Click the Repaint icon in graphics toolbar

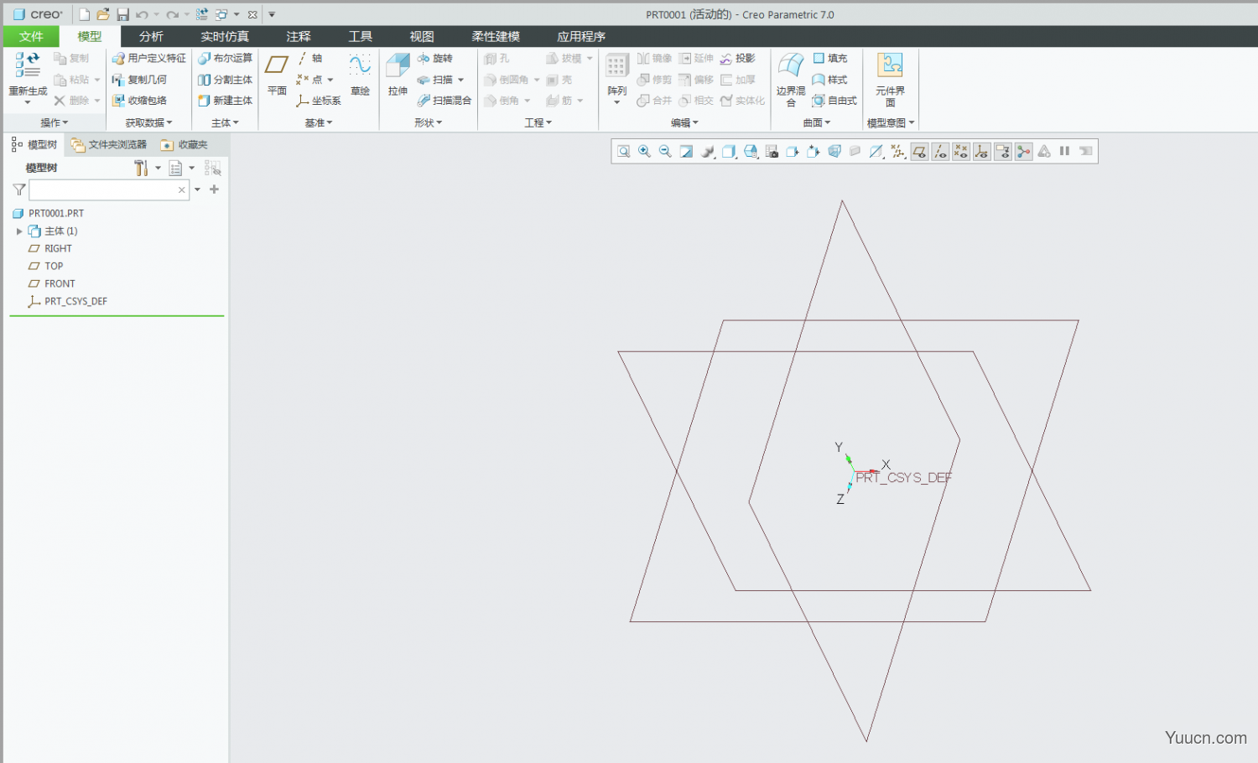686,152
